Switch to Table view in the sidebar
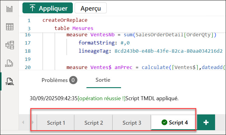 10,27
